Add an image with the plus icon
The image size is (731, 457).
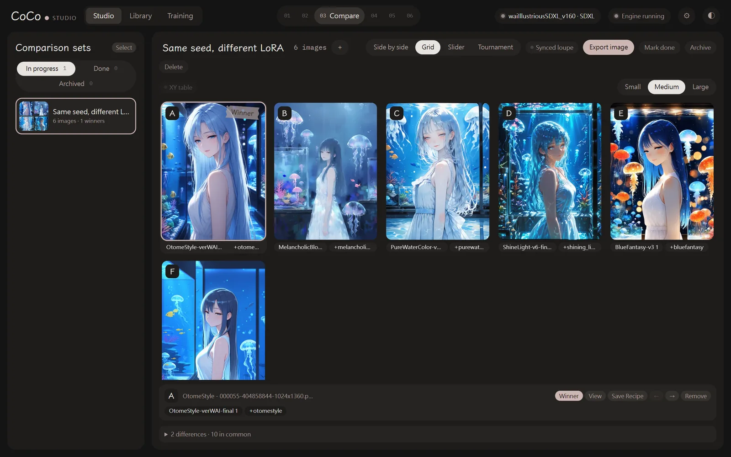pyautogui.click(x=340, y=48)
